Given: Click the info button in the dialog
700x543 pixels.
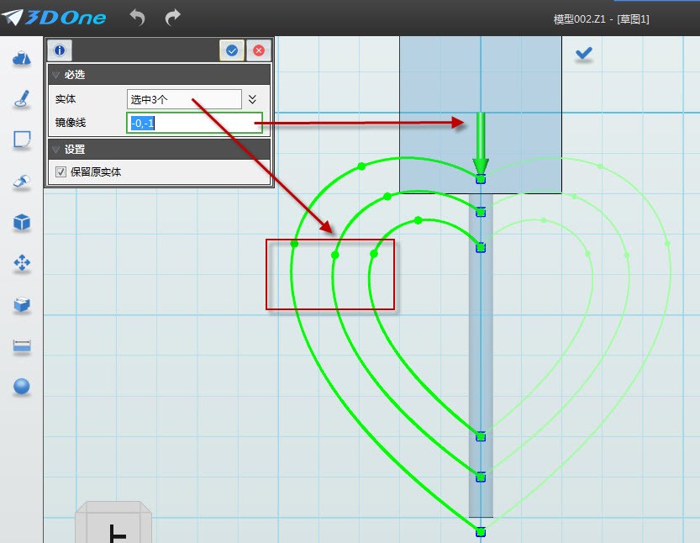Looking at the screenshot, I should [x=59, y=50].
